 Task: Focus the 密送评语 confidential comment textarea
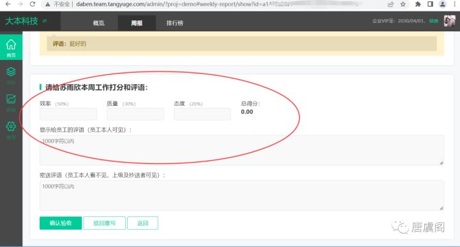pos(241,195)
